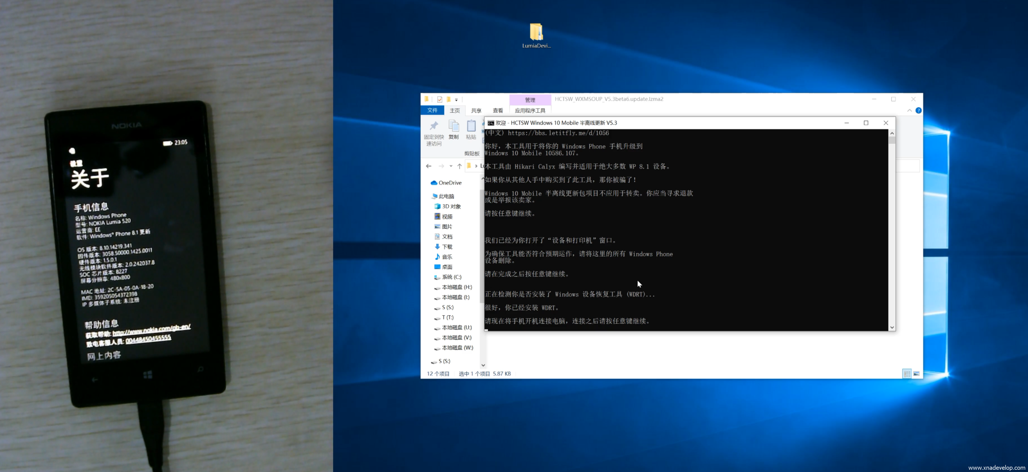The width and height of the screenshot is (1028, 472).
Task: Select OneDrive in the navigation pane
Action: point(450,183)
